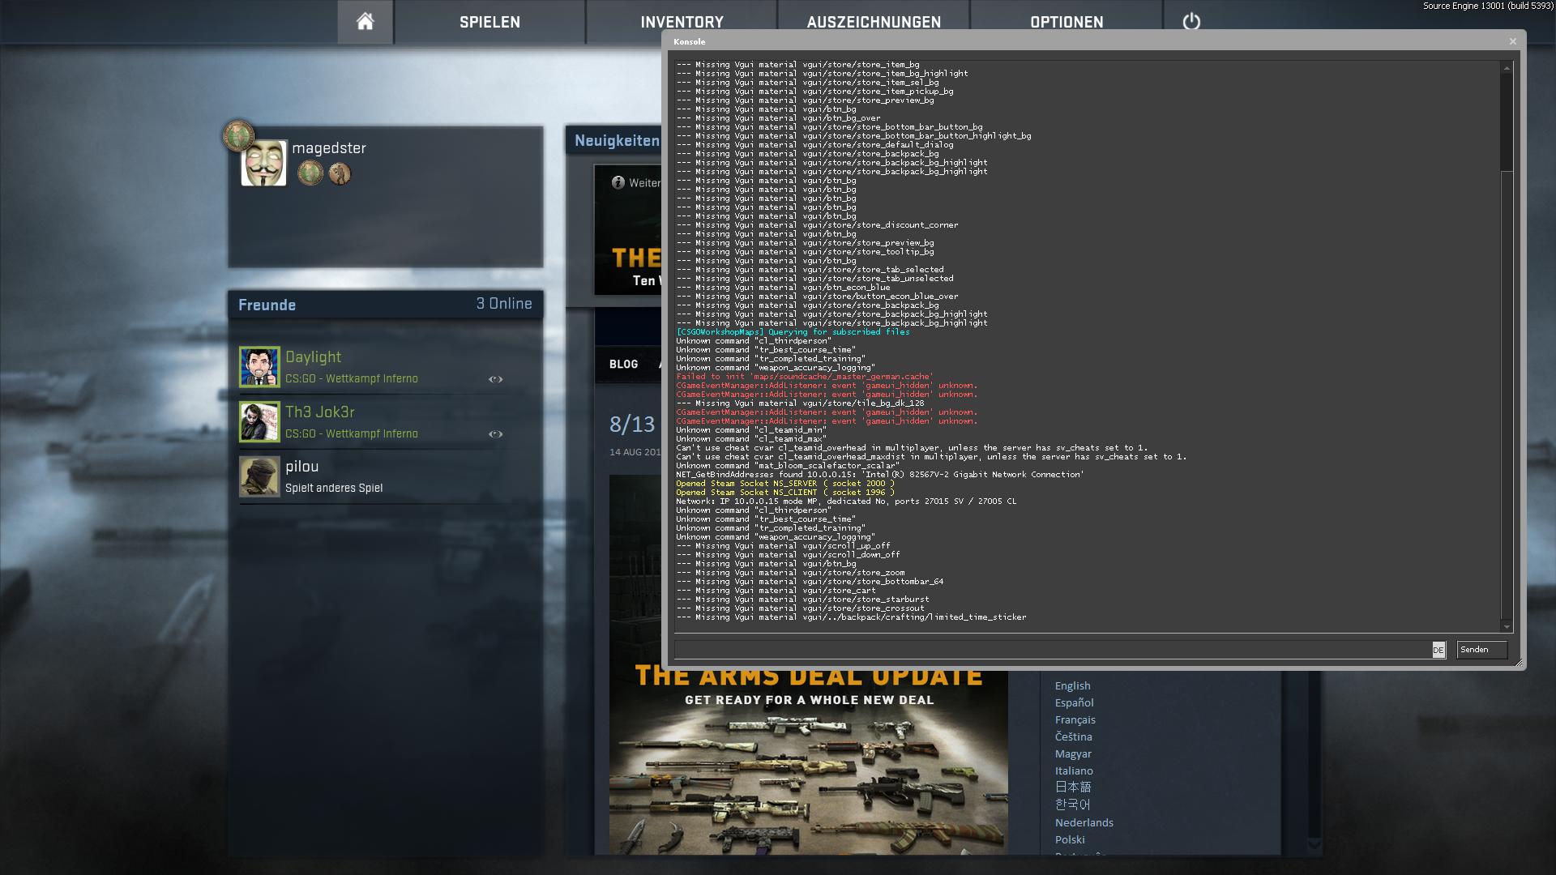Click the DE keyboard language indicator
This screenshot has width=1556, height=875.
[1438, 650]
